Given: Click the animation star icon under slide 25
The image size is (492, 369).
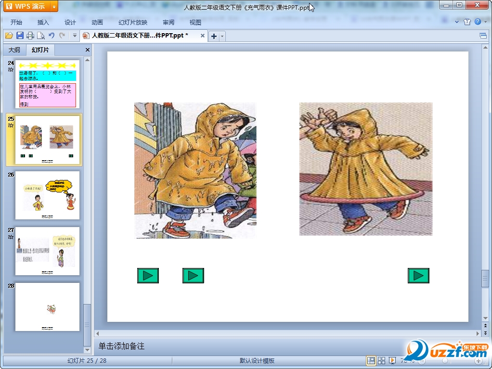Looking at the screenshot, I should point(11,126).
